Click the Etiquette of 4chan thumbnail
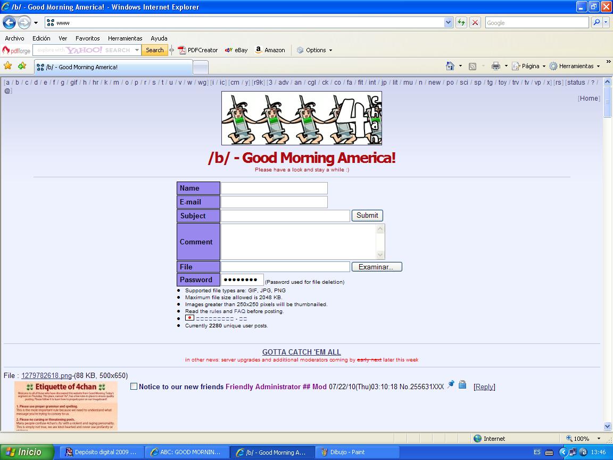The width and height of the screenshot is (613, 460). (x=65, y=406)
